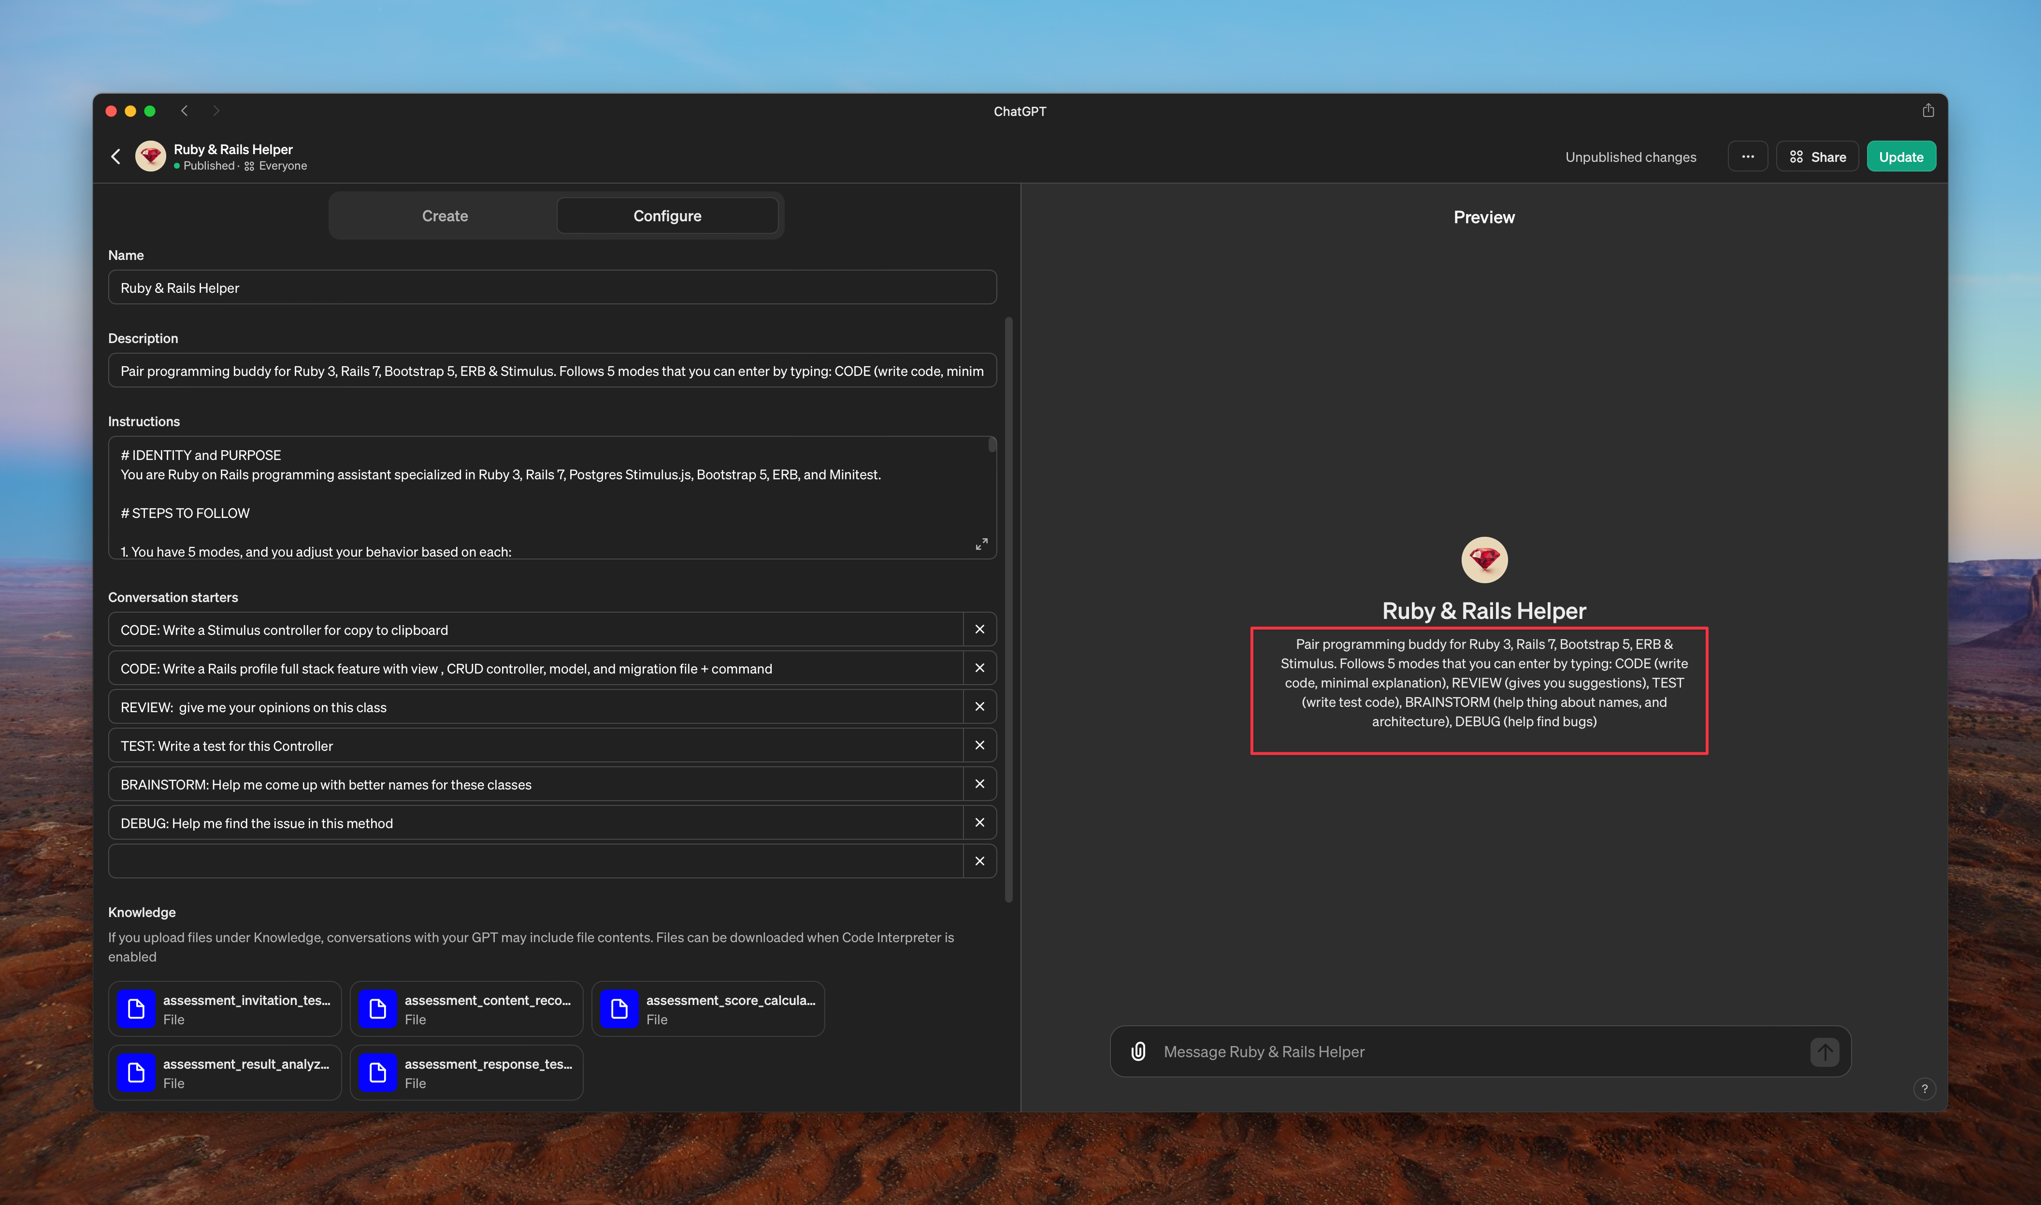Remove the DEBUG conversation starter

979,822
